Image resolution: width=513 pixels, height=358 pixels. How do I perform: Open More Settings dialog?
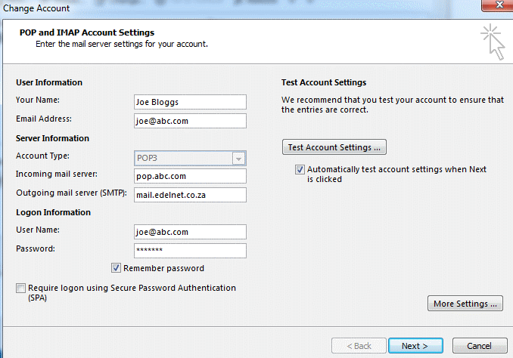click(x=465, y=304)
